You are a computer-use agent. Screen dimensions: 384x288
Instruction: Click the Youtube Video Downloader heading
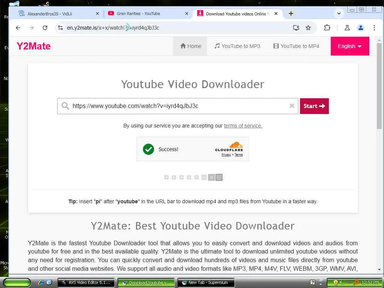[x=193, y=84]
